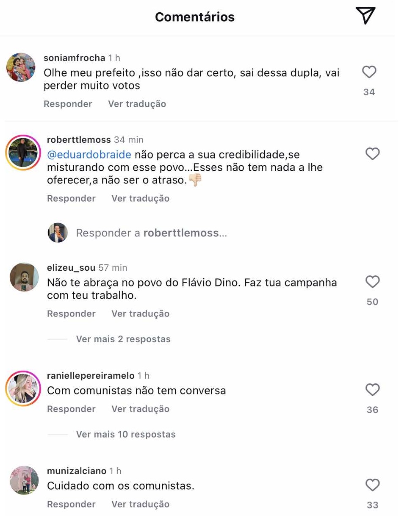407x516 pixels.
Task: Translate roberttlemoss's comment via Ver tradução
Action: tap(140, 198)
